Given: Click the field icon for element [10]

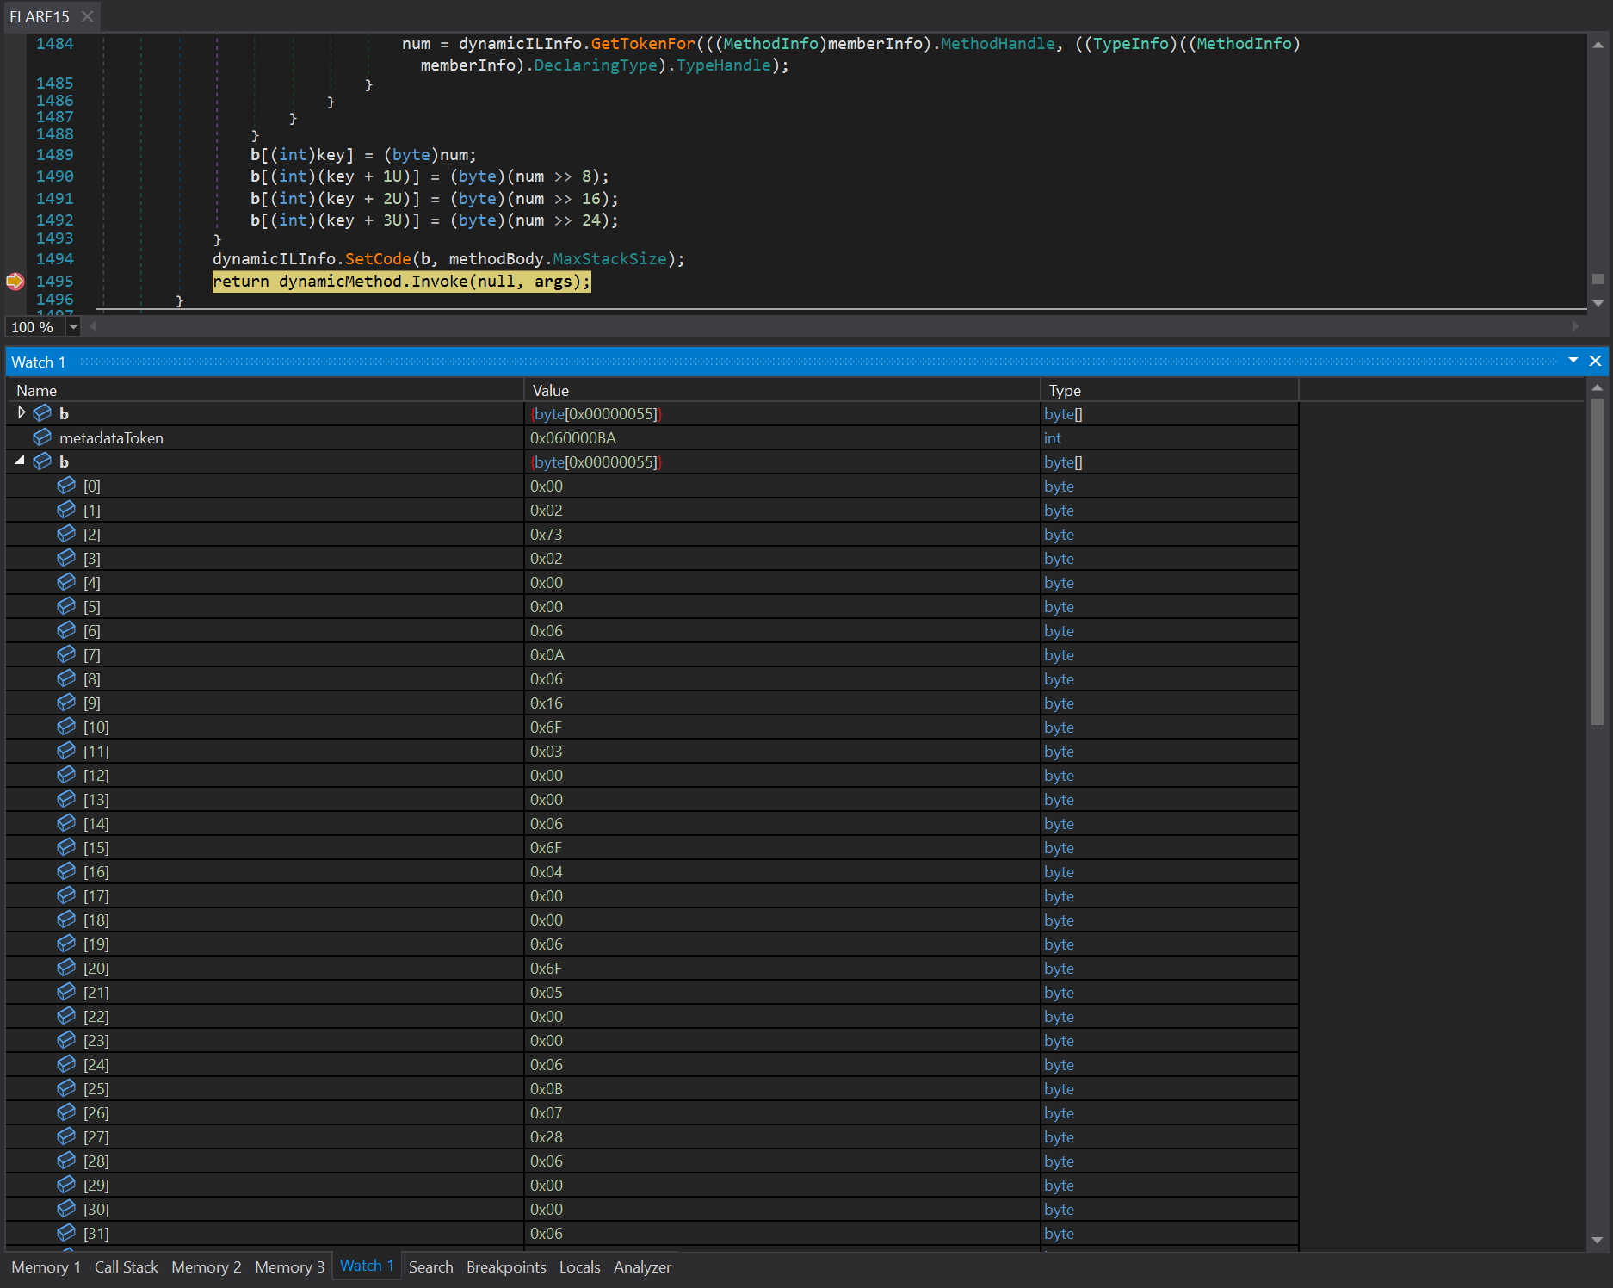Looking at the screenshot, I should (66, 727).
